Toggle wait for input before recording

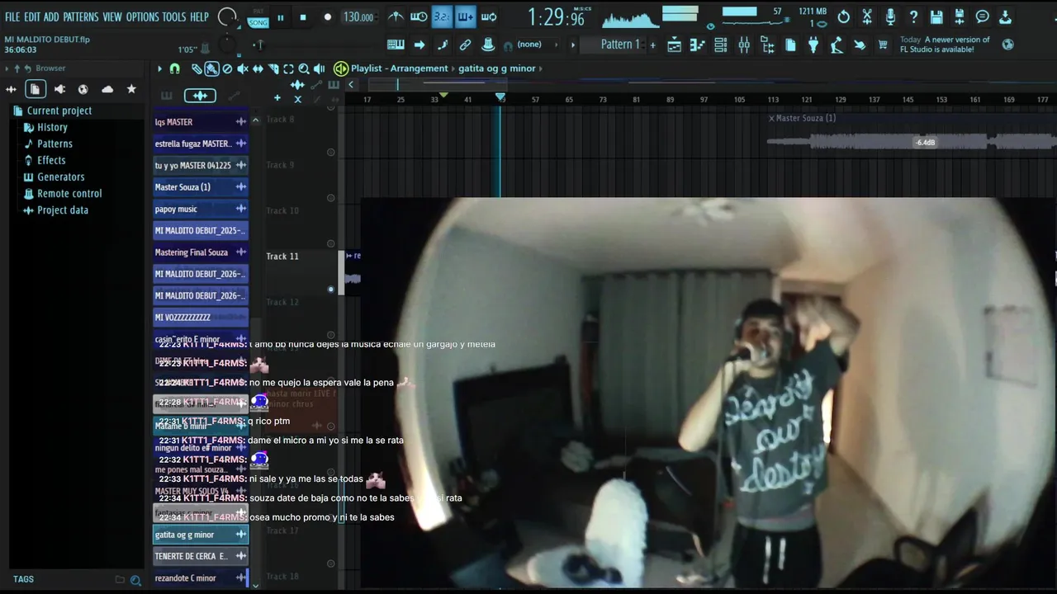point(419,16)
